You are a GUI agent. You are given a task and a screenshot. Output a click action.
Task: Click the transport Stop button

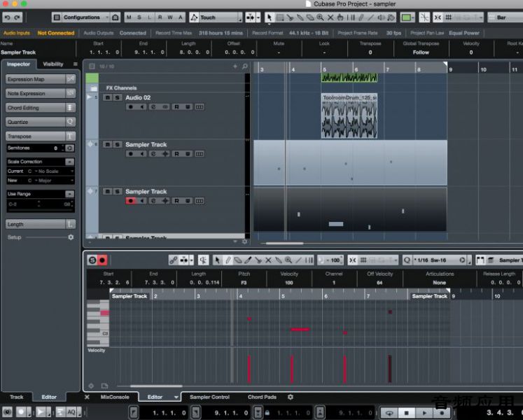(407, 413)
